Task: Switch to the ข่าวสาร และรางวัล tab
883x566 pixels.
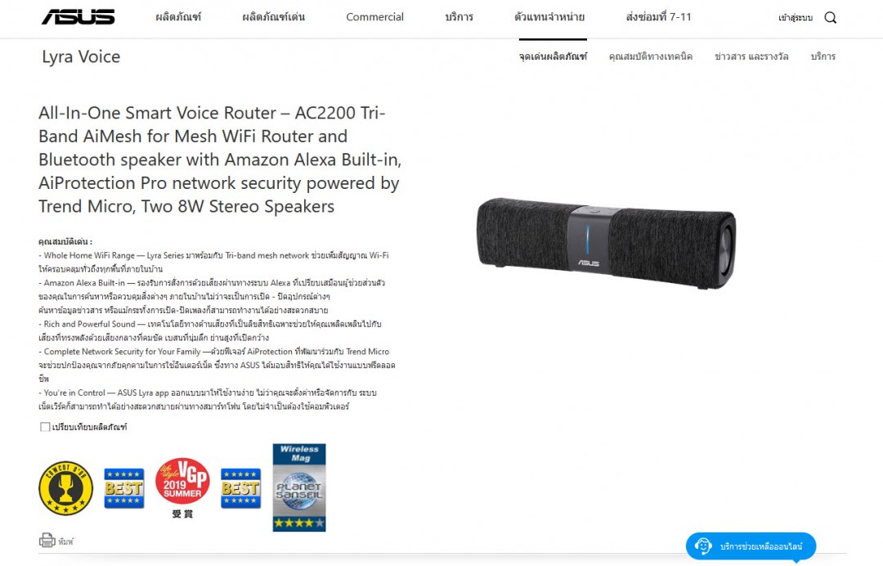Action: 751,56
